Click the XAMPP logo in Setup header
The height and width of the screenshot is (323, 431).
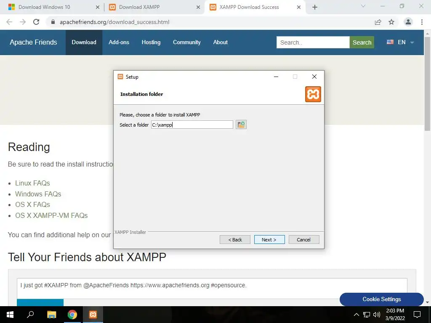(x=313, y=94)
